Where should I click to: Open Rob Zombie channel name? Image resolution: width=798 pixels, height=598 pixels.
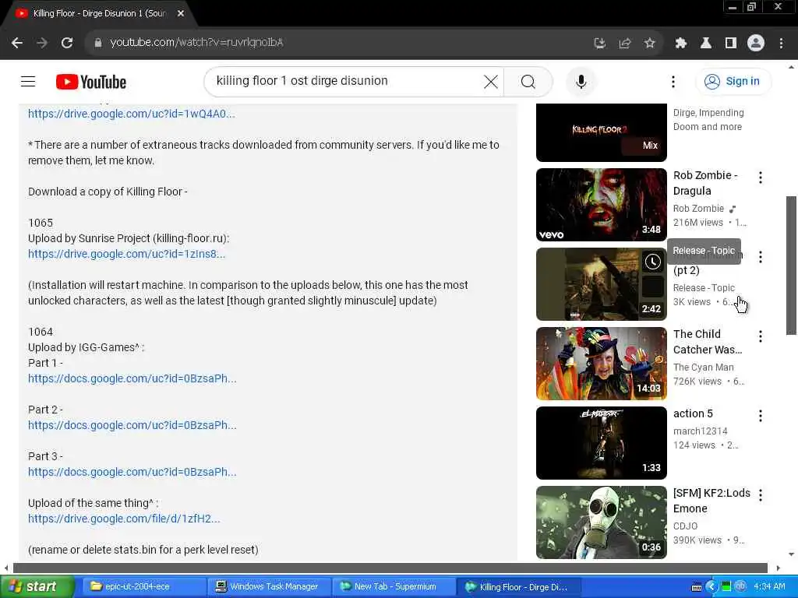[698, 209]
